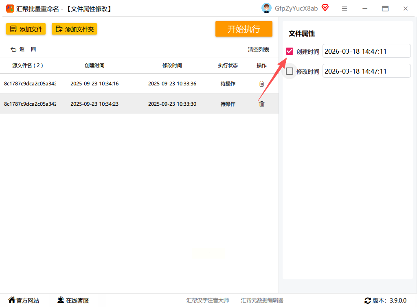Click the 汇帮批量重命名 app logo
The width and height of the screenshot is (417, 307).
click(10, 9)
